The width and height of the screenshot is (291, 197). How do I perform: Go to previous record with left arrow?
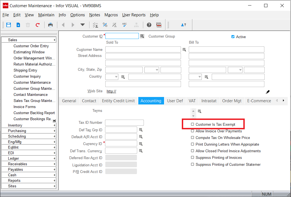tap(63, 25)
